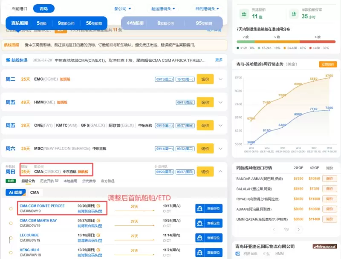Image resolution: width=341 pixels, height=259 pixels.
Task: Expand the 周六 MSC schedule row
Action: point(220,149)
